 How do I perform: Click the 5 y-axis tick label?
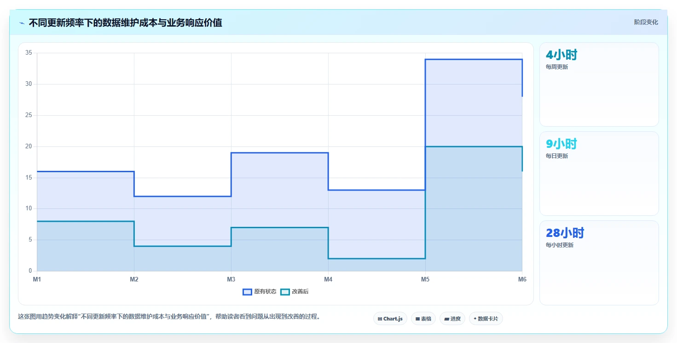[30, 240]
